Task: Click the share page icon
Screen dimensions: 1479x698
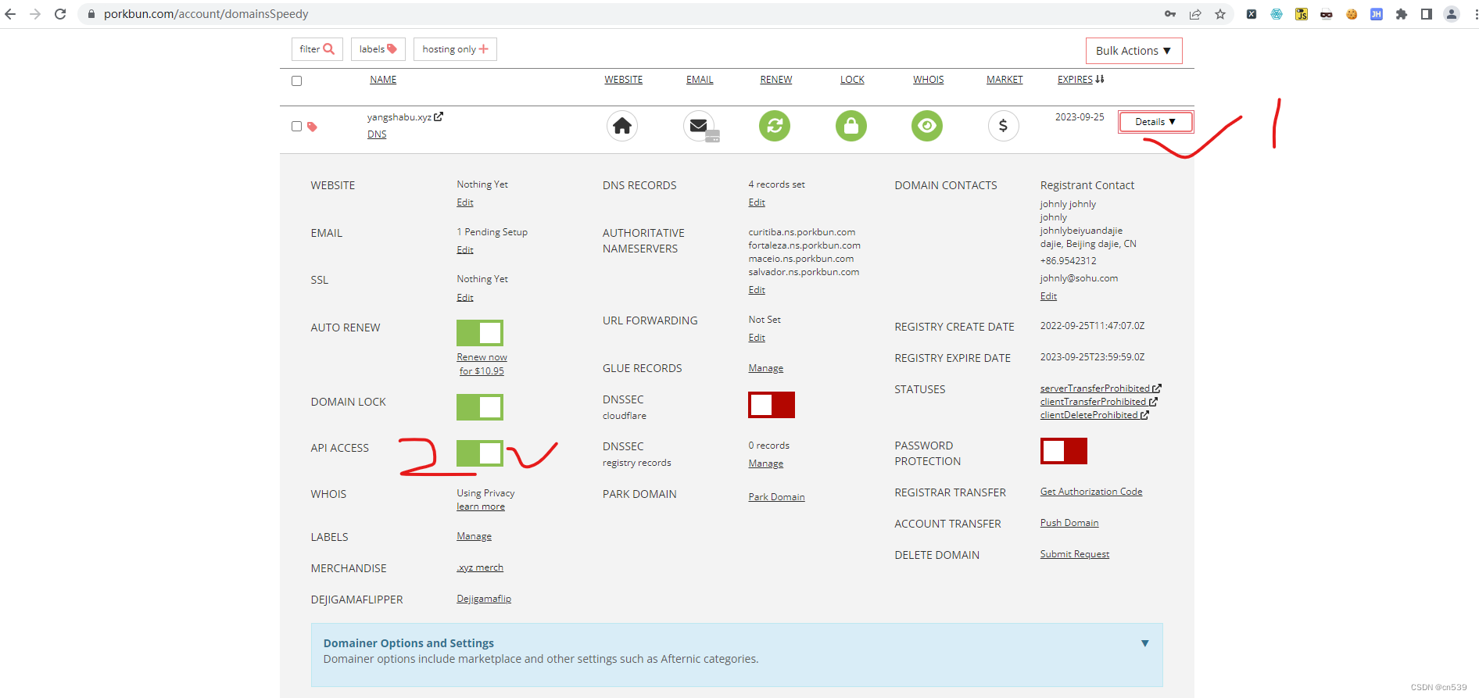Action: [x=1195, y=14]
